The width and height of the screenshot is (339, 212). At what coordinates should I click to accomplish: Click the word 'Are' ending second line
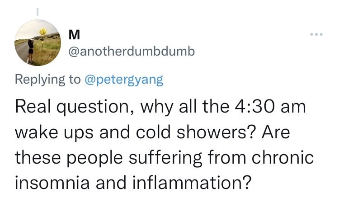click(x=276, y=132)
